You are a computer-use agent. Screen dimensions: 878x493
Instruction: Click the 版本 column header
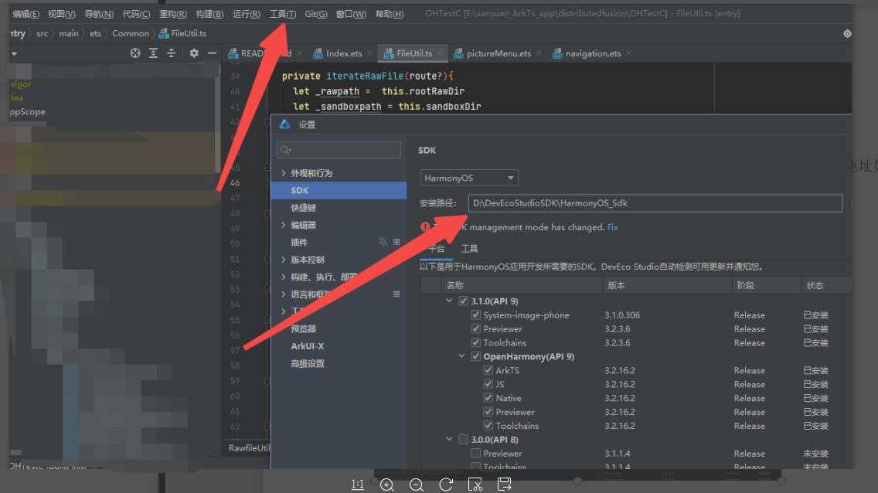(616, 285)
